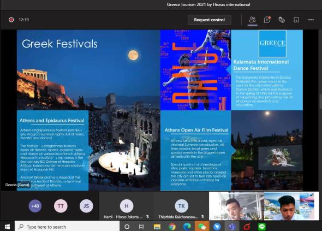Open the Windows Start menu
This screenshot has height=231, width=322.
click(x=7, y=227)
